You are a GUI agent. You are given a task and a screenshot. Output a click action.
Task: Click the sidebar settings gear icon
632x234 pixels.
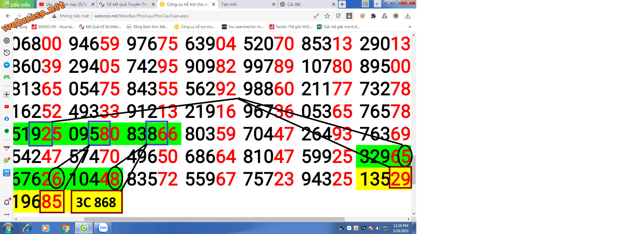click(6, 41)
